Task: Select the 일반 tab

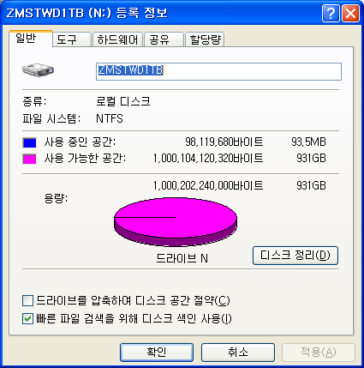Action: coord(31,39)
